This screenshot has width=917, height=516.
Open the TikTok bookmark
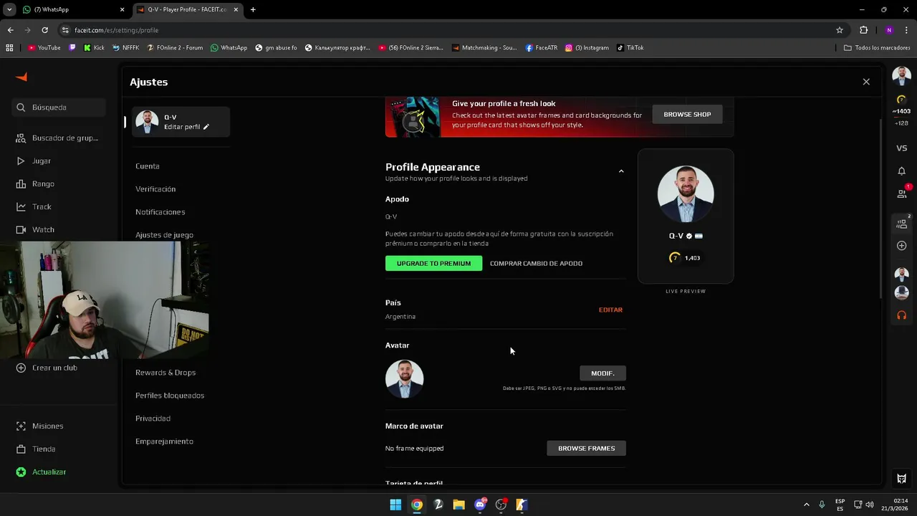click(630, 48)
